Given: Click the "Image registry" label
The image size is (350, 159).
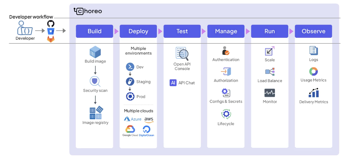Looking at the screenshot, I should pos(95,122).
